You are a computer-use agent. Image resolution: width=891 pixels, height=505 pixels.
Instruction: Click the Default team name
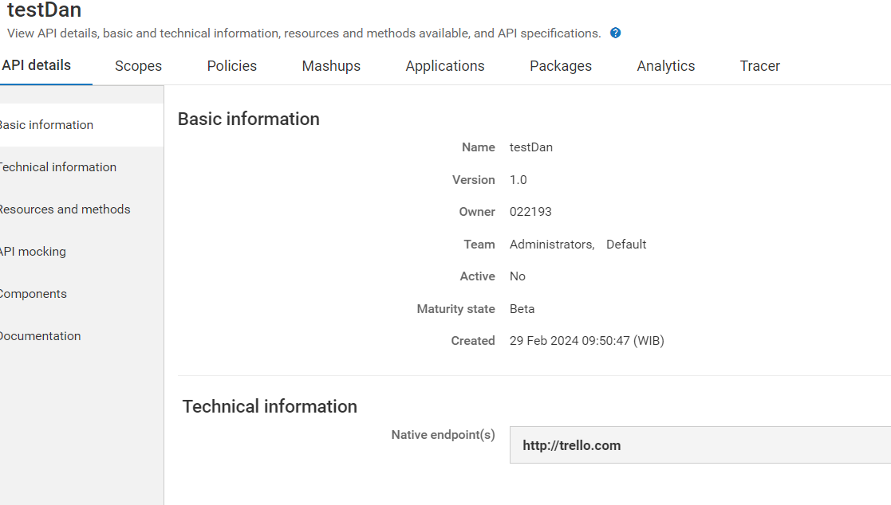[x=626, y=245]
